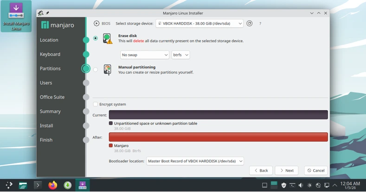Click the Unpartitioned space or unknown partition table text
Image resolution: width=366 pixels, height=192 pixels.
155,124
